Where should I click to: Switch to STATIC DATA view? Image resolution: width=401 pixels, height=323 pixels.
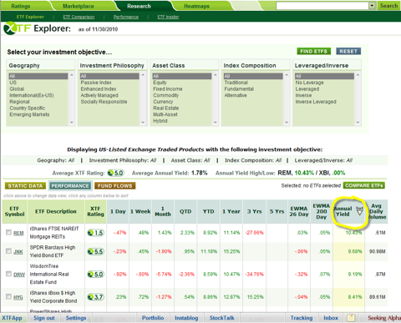pyautogui.click(x=25, y=186)
